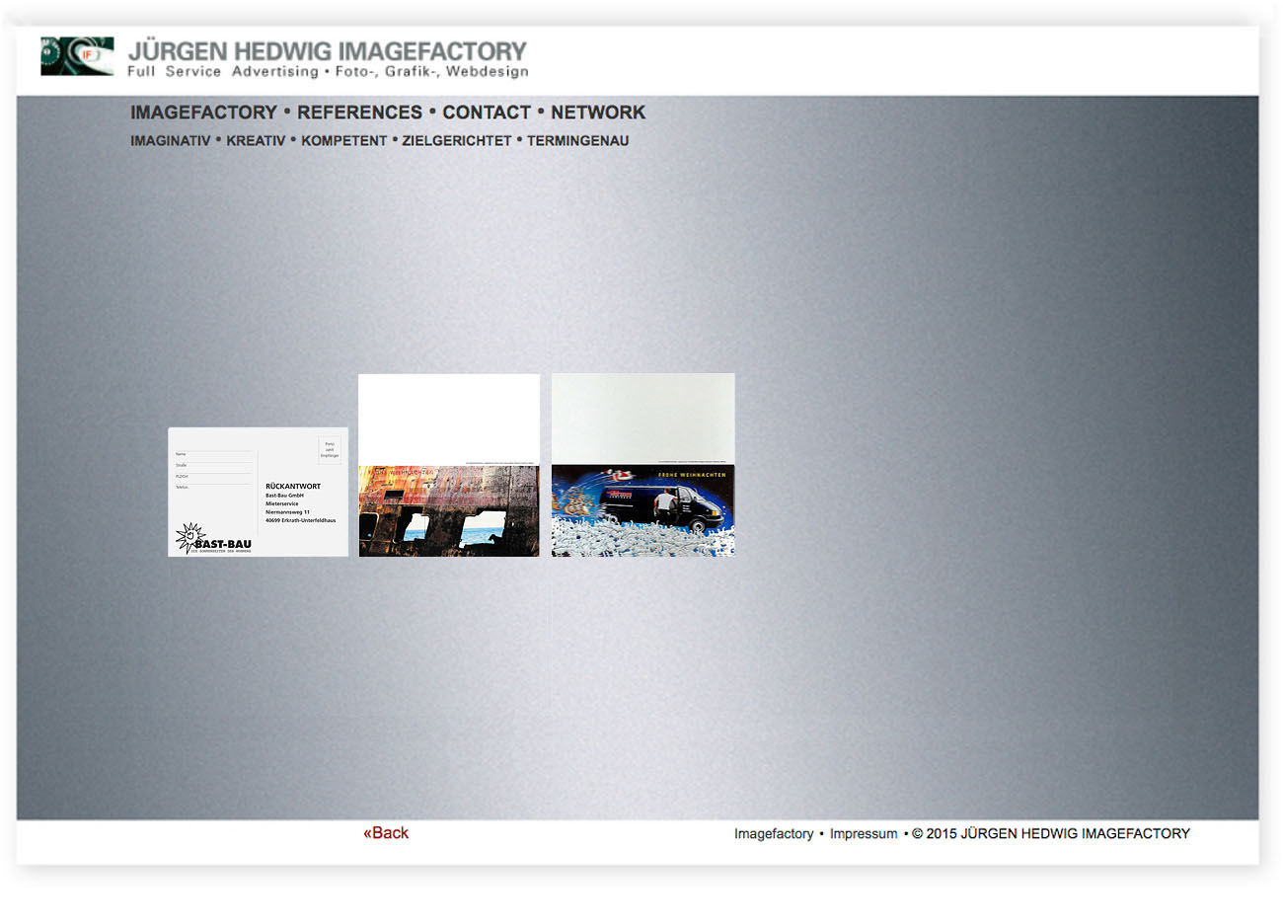The image size is (1283, 923).
Task: Go to the REFERENCES menu section
Action: [x=359, y=113]
